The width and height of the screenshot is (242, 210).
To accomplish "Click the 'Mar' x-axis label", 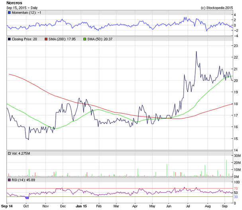I will pyautogui.click(x=116, y=206).
